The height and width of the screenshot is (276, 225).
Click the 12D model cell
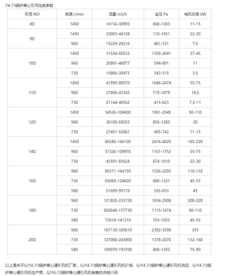[x=32, y=122]
